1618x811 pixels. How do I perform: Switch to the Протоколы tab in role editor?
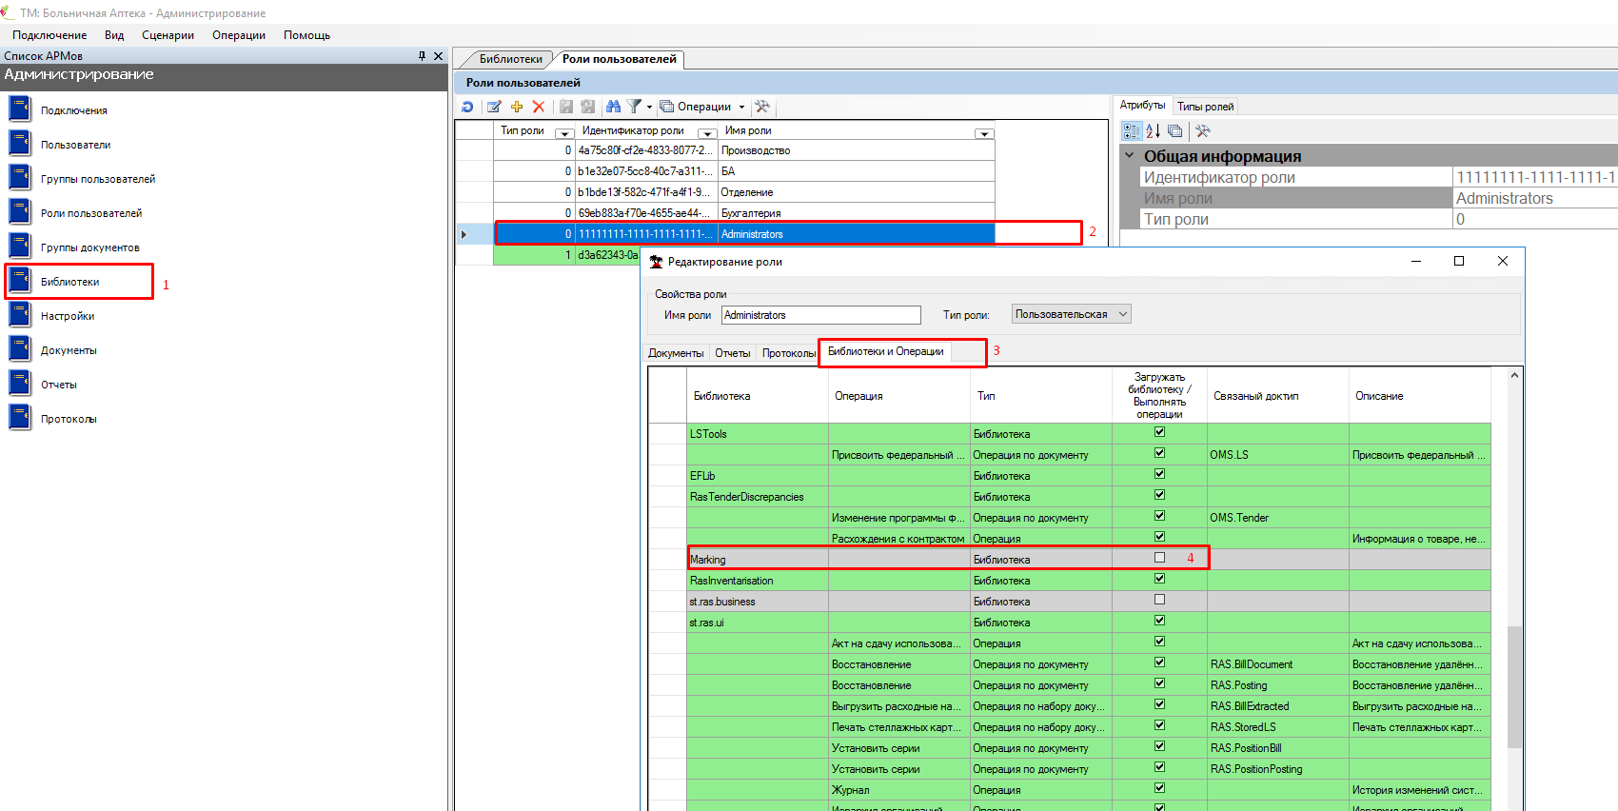pos(788,353)
